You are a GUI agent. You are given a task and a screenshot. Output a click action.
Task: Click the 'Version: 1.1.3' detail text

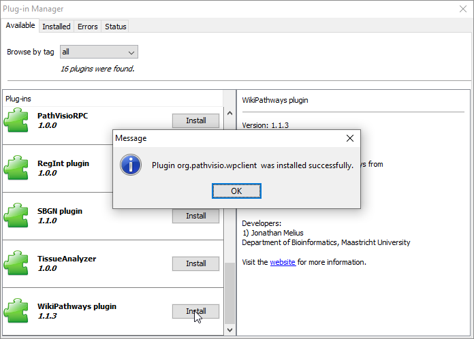(265, 125)
